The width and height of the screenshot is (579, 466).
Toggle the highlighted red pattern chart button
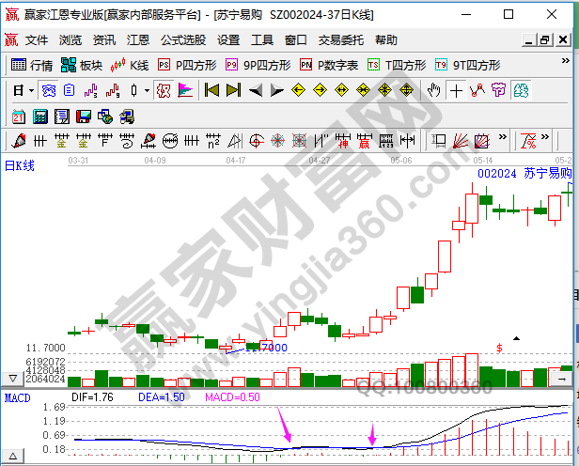[x=162, y=91]
